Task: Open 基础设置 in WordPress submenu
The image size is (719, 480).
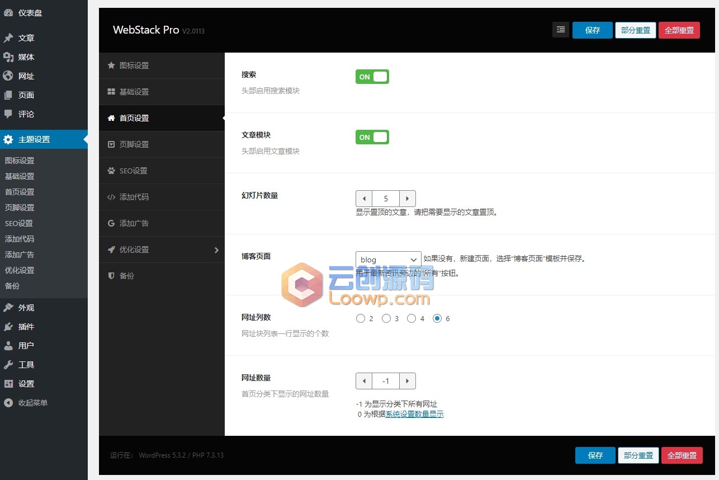Action: (20, 176)
